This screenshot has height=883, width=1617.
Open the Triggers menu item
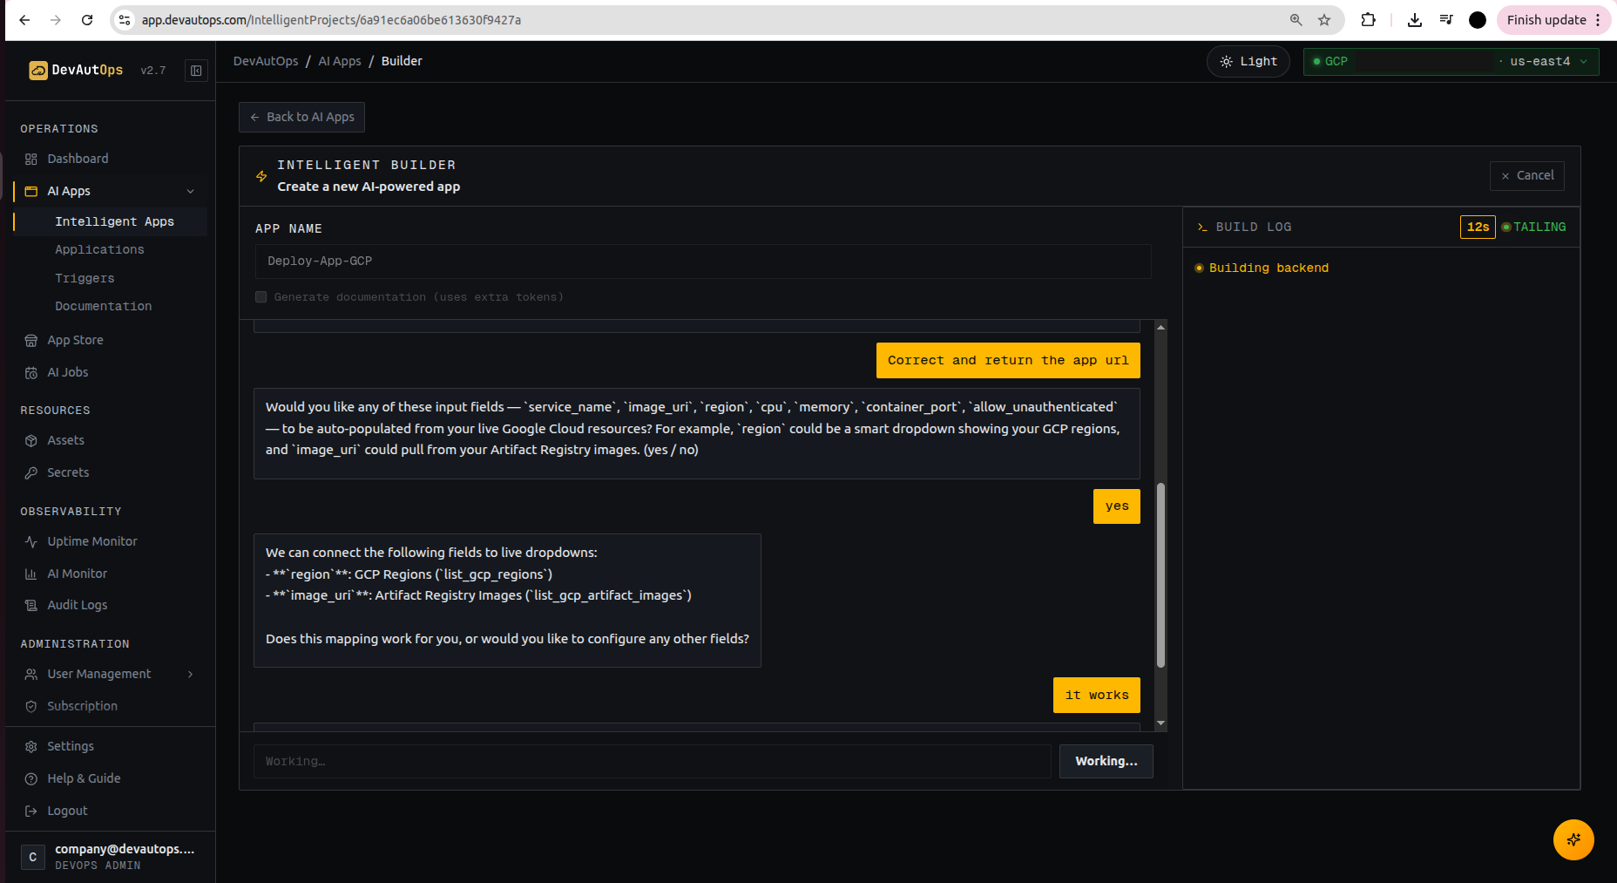pos(85,278)
